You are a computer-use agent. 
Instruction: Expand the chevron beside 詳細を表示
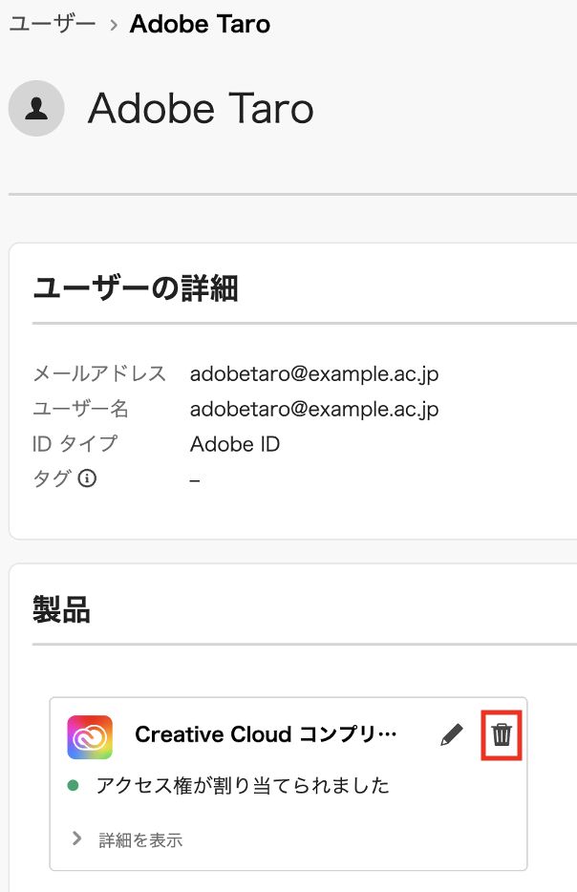point(77,839)
